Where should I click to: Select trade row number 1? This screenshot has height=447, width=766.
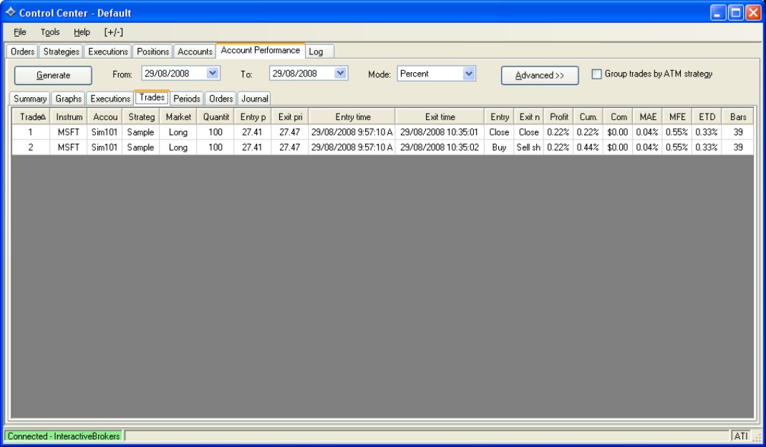point(382,132)
